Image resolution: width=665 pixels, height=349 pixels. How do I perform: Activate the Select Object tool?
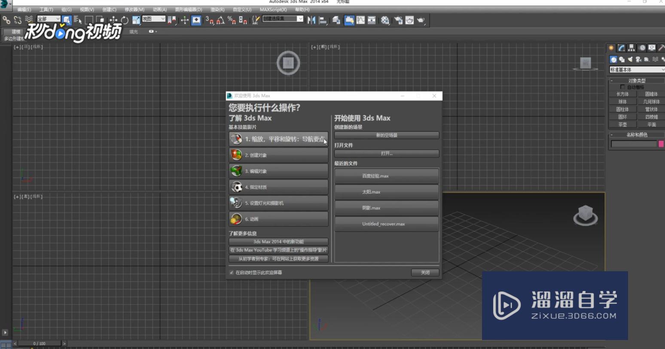67,20
